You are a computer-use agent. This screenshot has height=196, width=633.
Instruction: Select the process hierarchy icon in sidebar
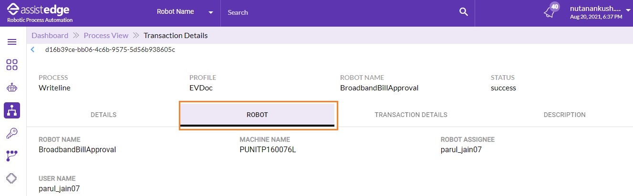point(12,110)
